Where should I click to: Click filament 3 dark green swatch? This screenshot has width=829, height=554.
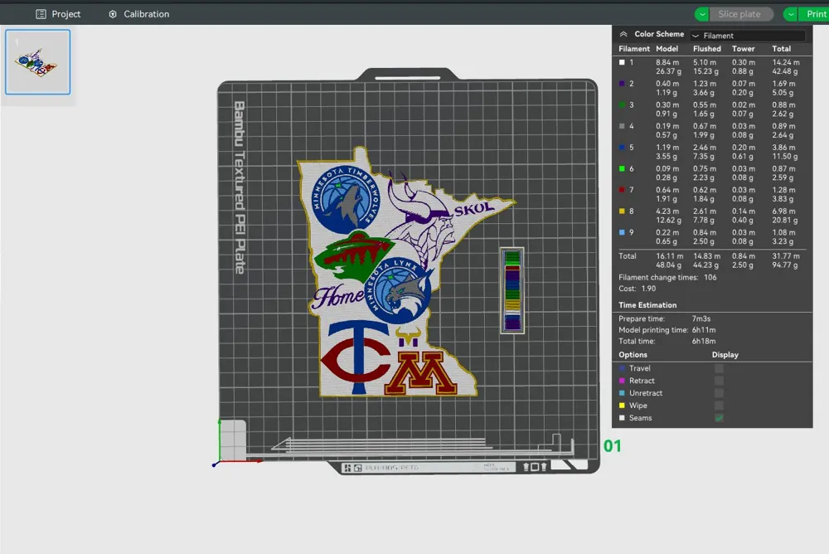pos(622,104)
